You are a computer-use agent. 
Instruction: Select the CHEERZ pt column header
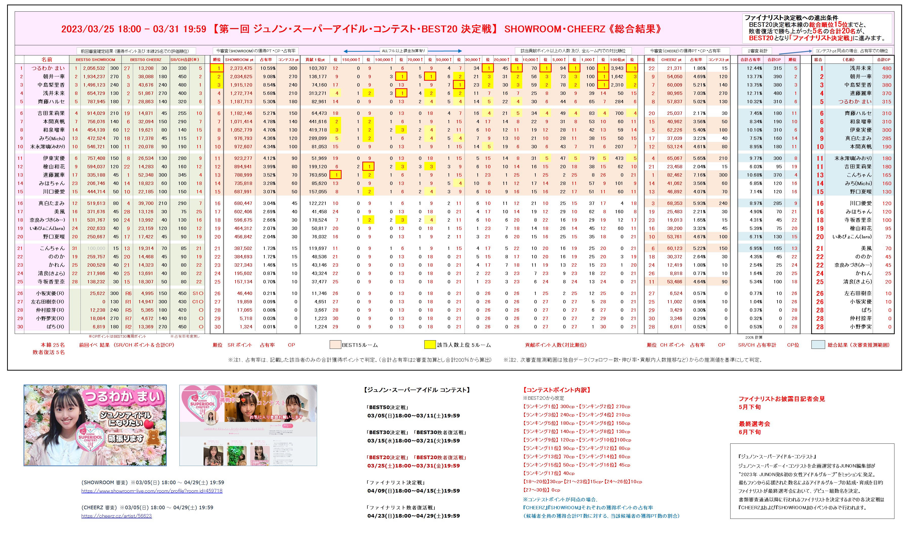[671, 59]
